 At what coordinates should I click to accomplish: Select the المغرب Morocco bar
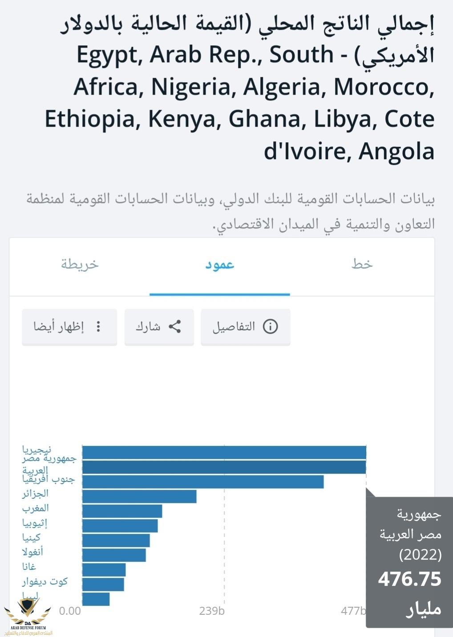pyautogui.click(x=122, y=511)
